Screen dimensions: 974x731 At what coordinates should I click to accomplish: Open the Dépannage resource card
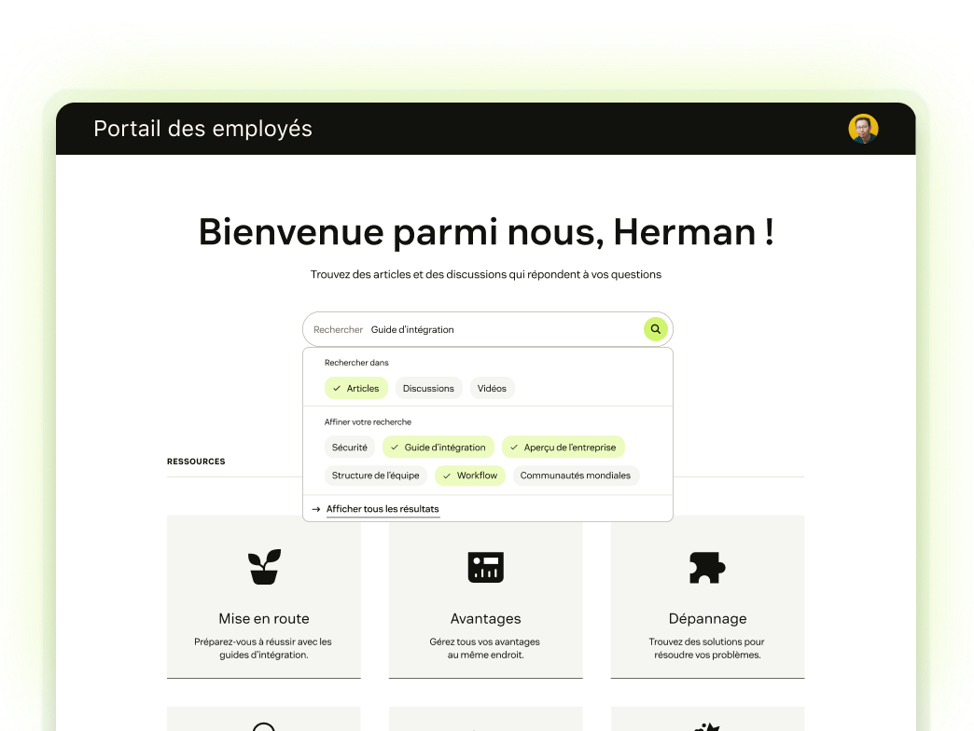[707, 597]
